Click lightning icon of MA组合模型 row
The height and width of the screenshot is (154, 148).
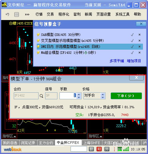click(x=38, y=53)
